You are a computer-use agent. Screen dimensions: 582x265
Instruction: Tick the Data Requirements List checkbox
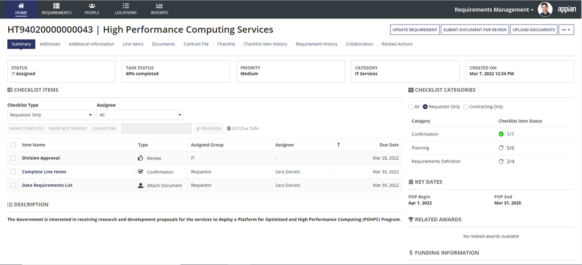point(13,185)
